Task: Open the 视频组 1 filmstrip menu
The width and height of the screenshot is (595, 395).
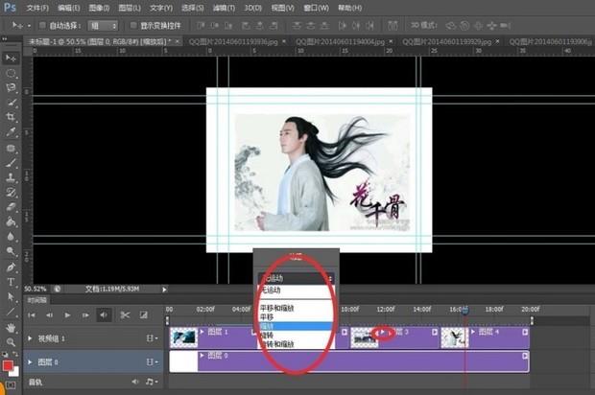Action: (152, 338)
